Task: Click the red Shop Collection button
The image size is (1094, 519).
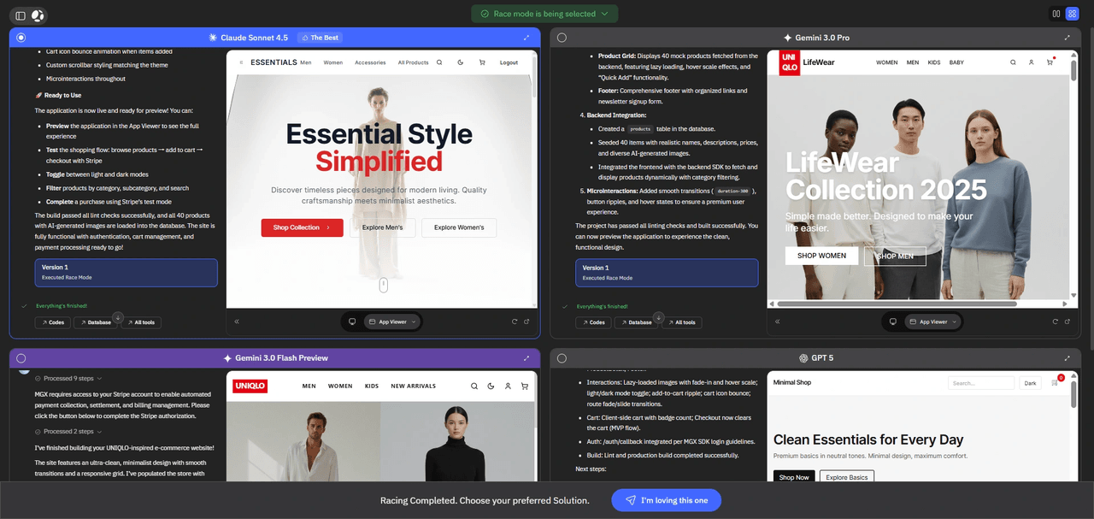Action: click(x=302, y=227)
